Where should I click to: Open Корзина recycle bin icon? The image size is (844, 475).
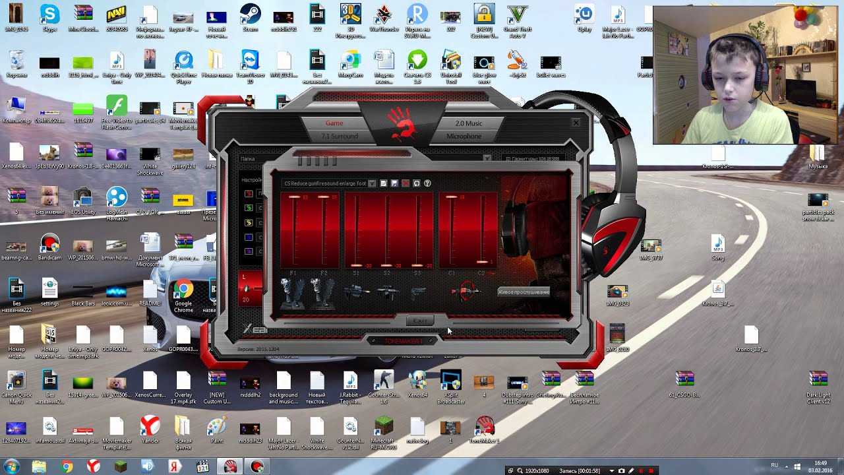(16, 64)
